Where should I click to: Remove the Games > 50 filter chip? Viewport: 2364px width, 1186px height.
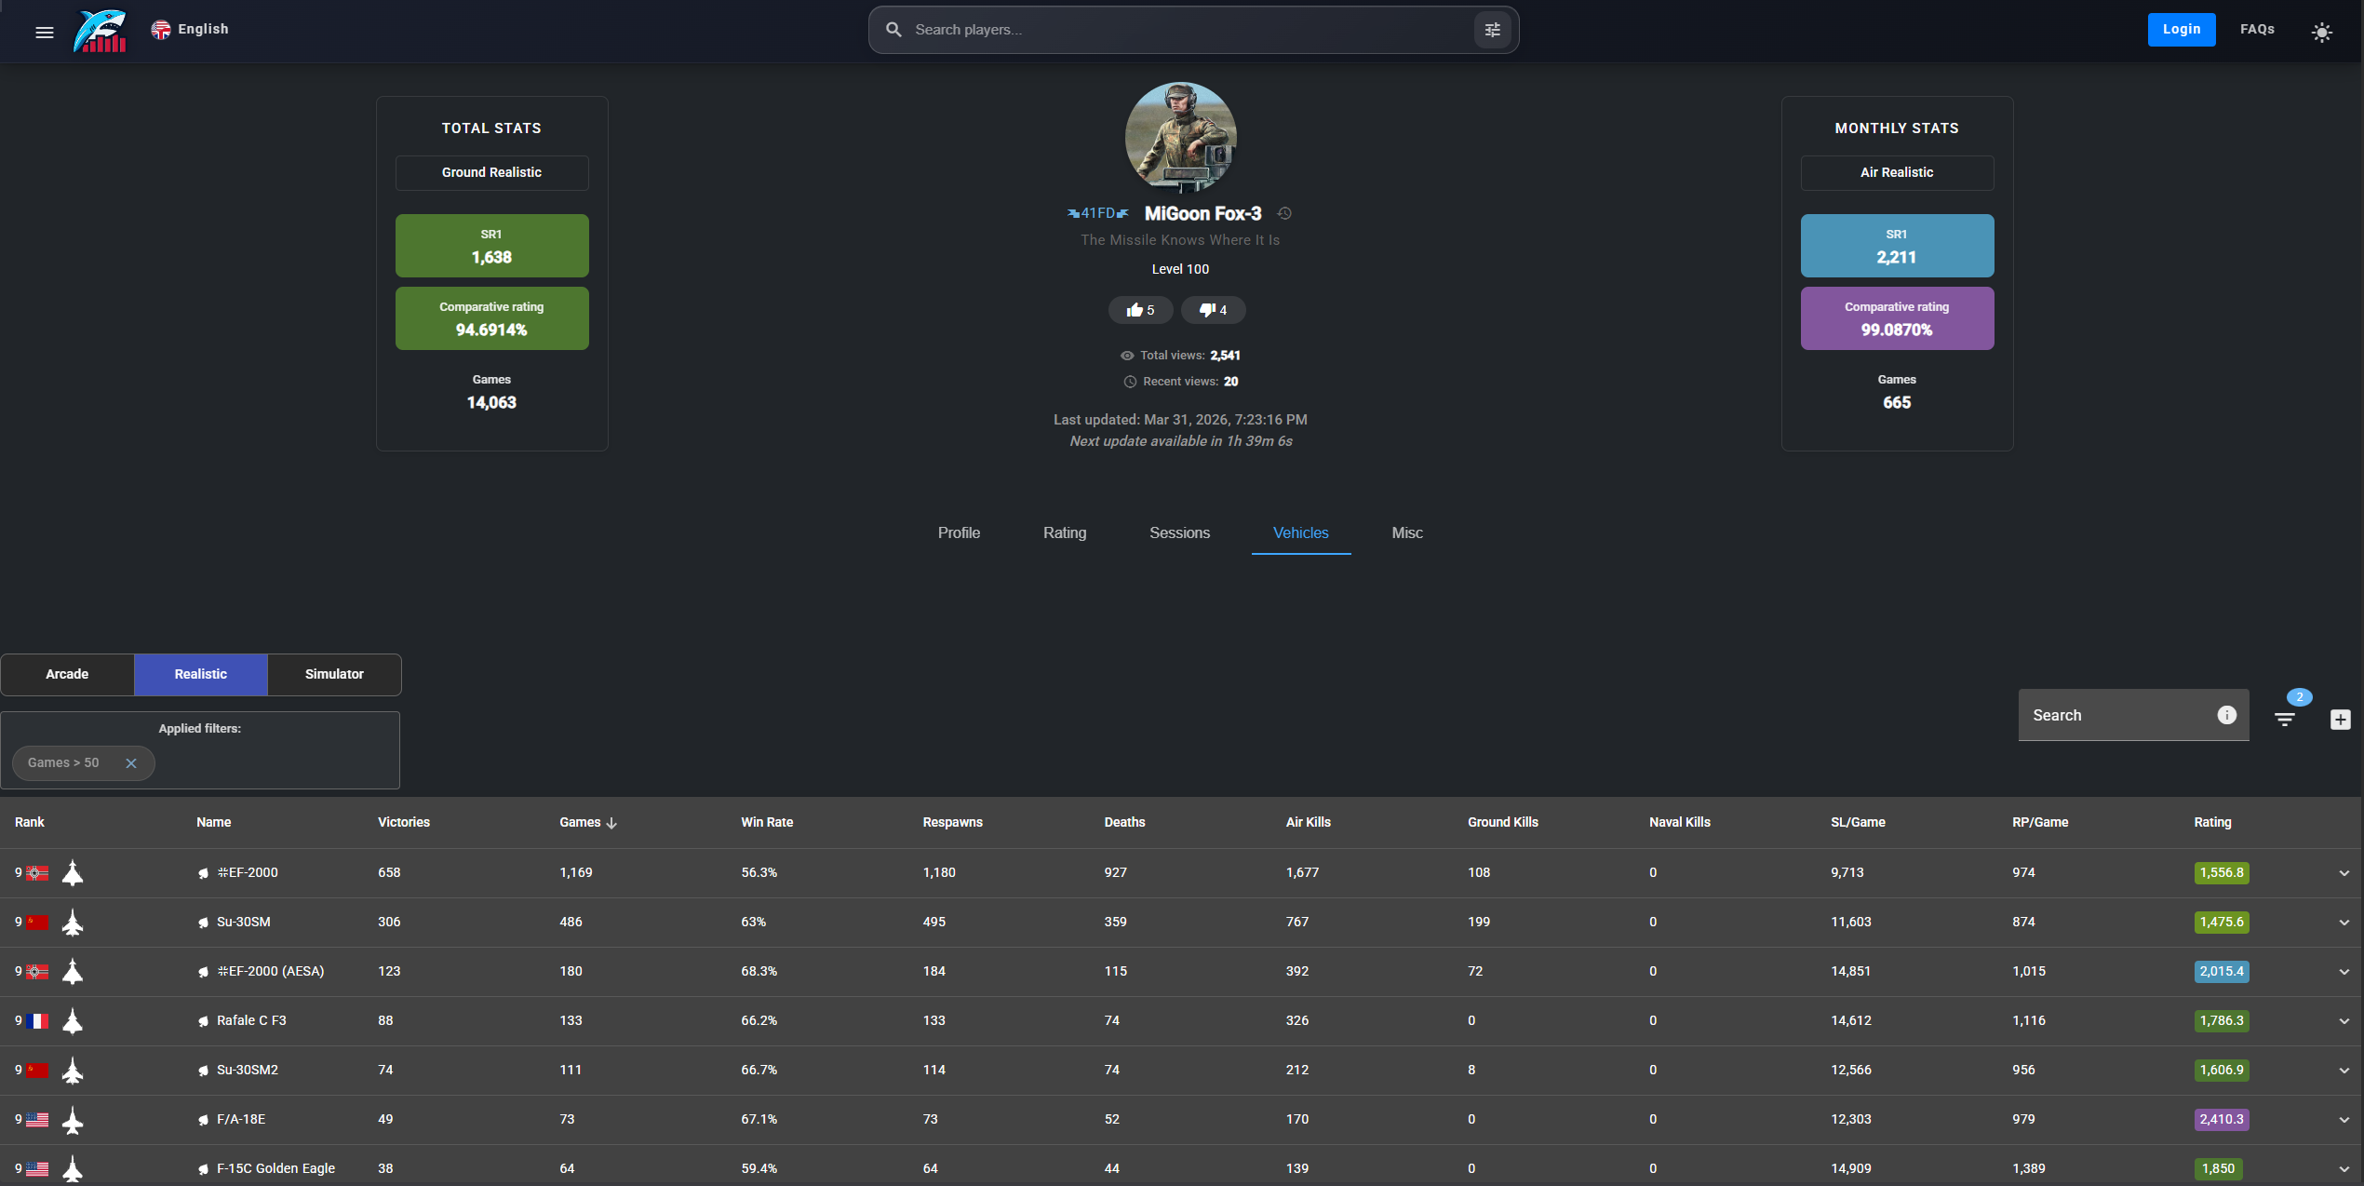coord(131,763)
